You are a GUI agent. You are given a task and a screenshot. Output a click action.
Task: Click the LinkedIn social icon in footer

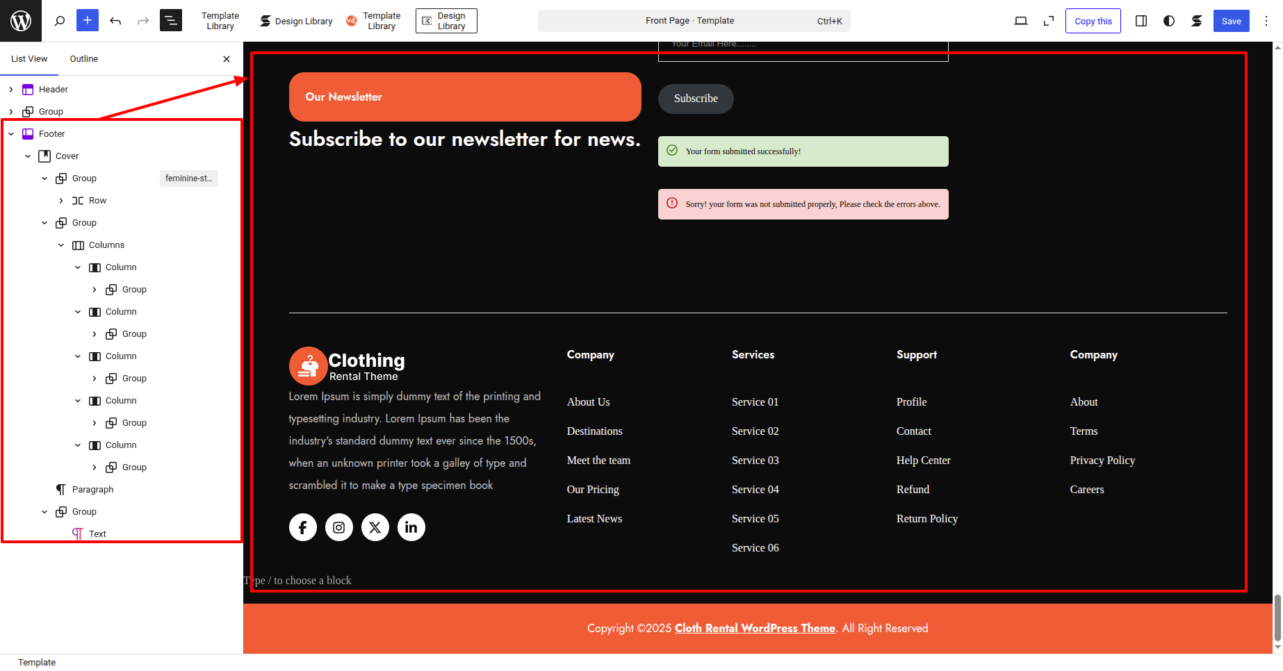411,527
